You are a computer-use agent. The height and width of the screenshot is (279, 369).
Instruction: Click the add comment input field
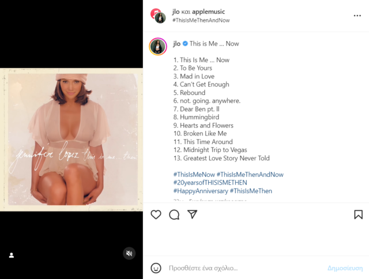click(244, 268)
